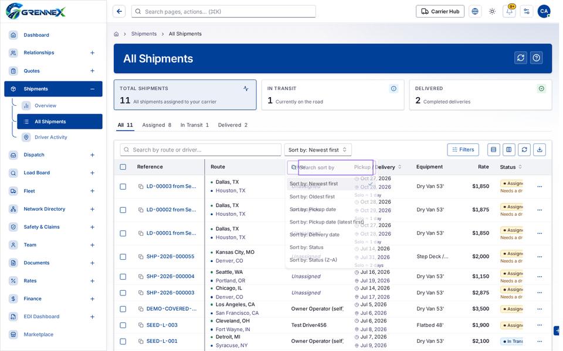Copy reference icon next to SEED-L-003
The height and width of the screenshot is (351, 563).
pos(141,325)
